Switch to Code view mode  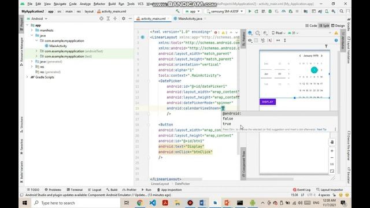coord(311,25)
